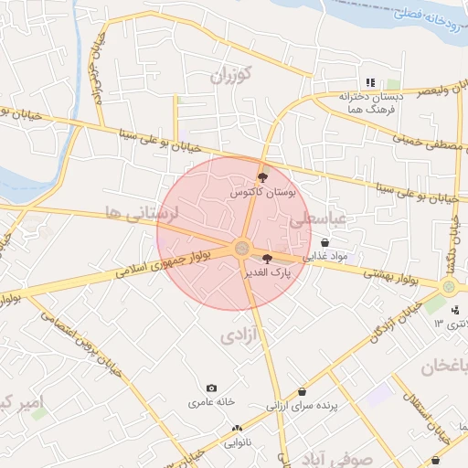Select the police station icon near کلانتری ۱۳

[x=455, y=310]
